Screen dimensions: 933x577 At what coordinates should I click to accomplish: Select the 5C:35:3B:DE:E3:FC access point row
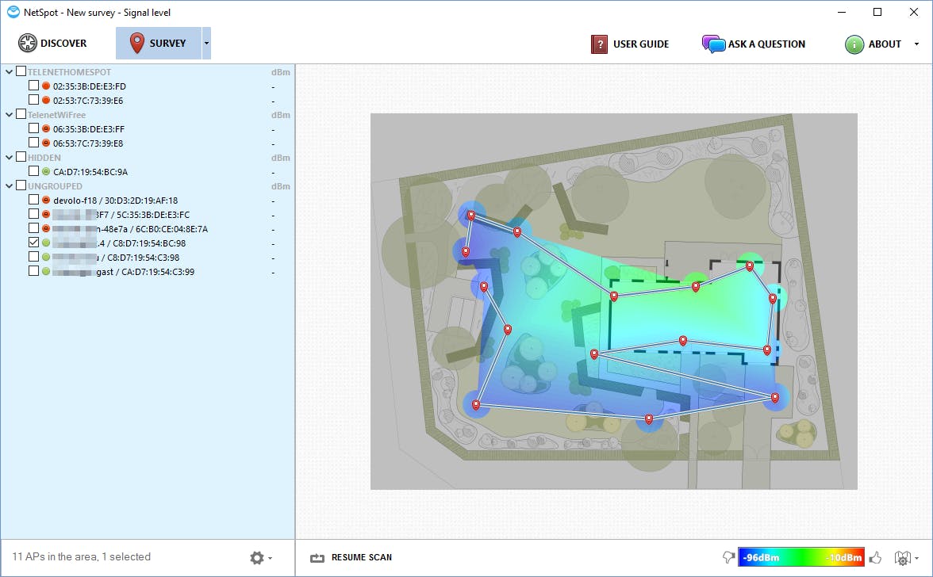coord(148,215)
